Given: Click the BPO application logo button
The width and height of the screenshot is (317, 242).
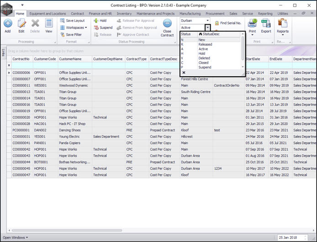Looking at the screenshot, I should click(6, 9).
